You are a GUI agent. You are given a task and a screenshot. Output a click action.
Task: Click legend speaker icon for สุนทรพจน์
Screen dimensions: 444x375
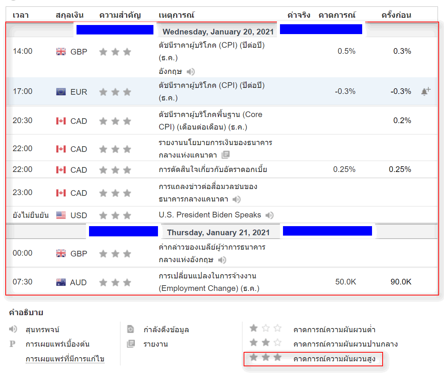13,329
